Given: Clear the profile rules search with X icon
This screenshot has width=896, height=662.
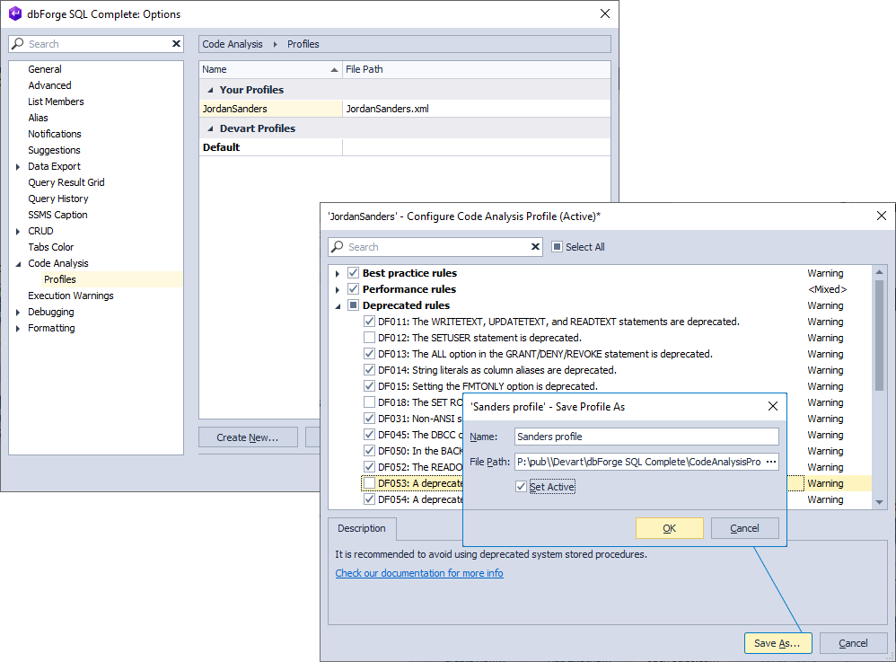Looking at the screenshot, I should (x=535, y=246).
